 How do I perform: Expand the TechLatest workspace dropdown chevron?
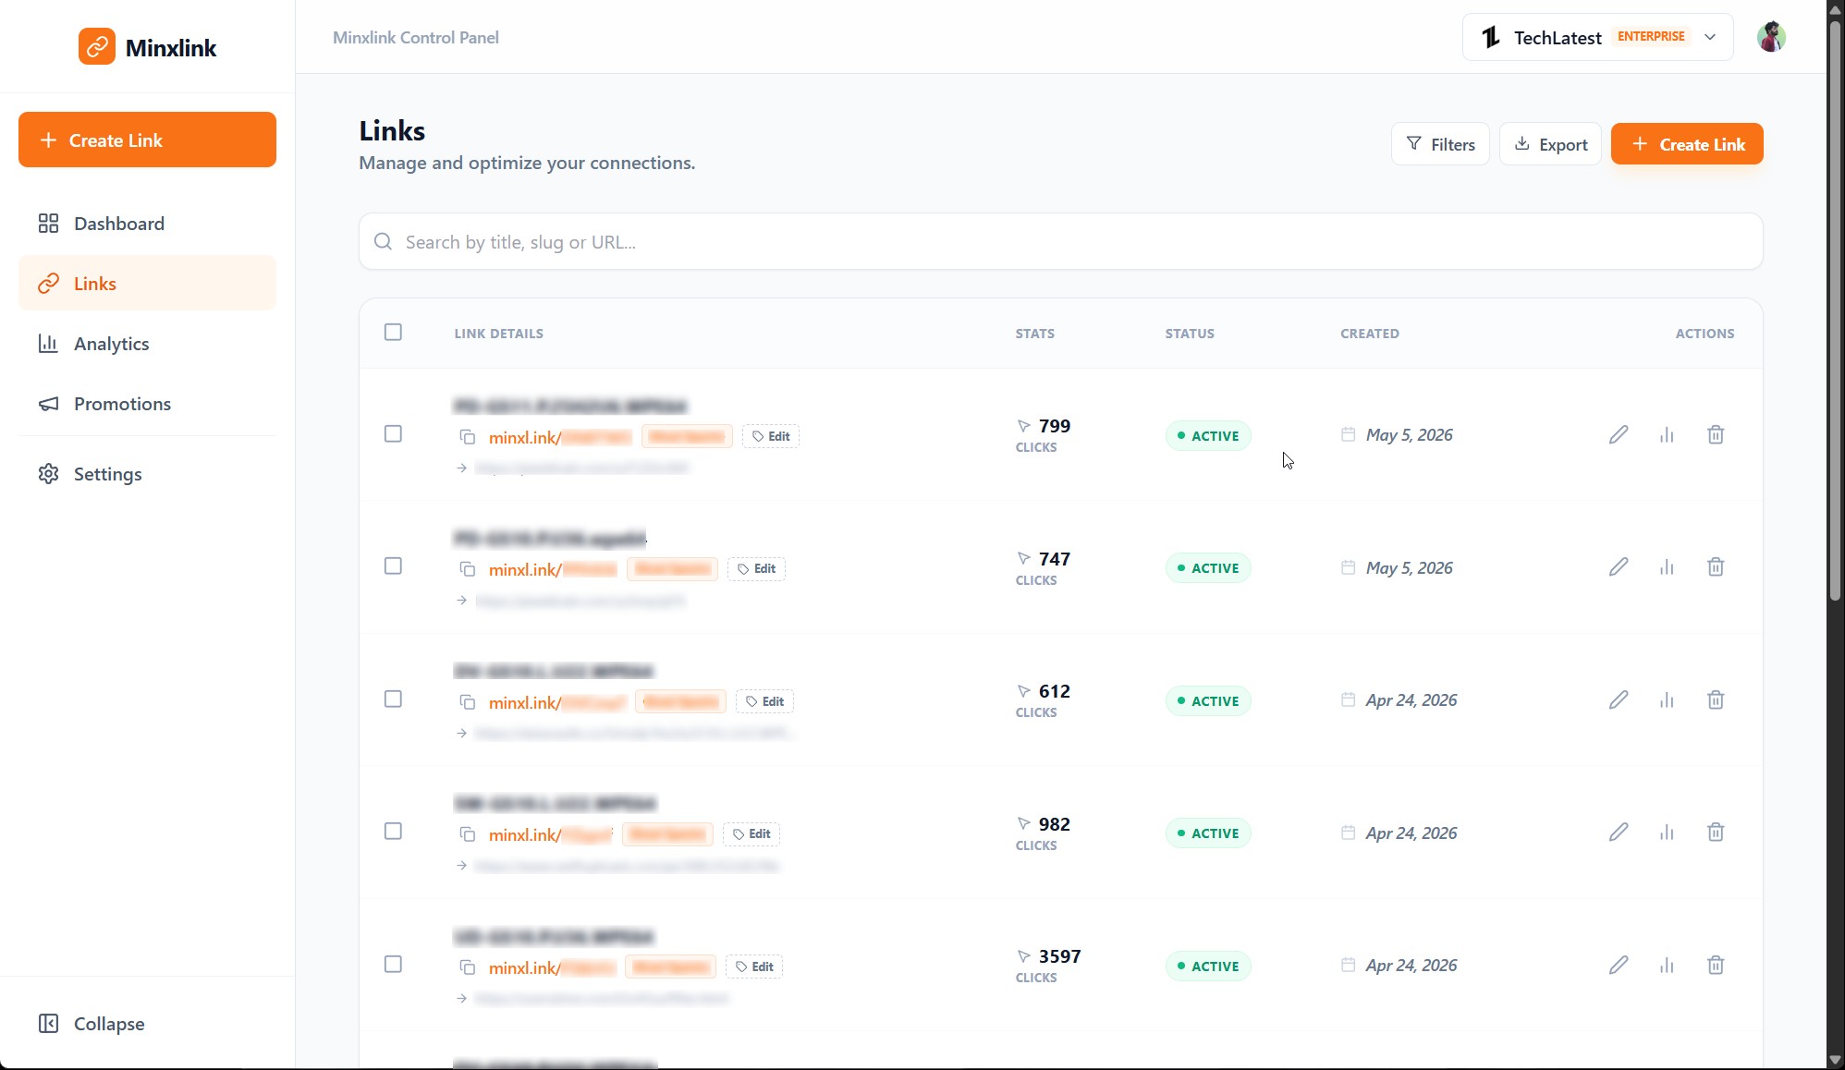(1710, 37)
